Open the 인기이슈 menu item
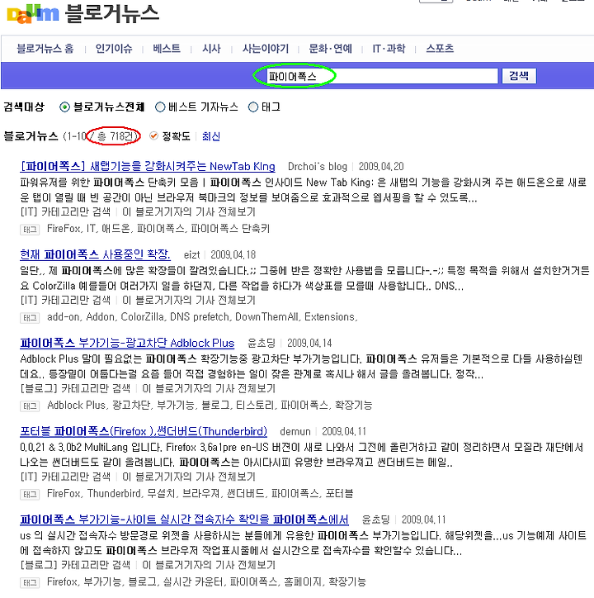This screenshot has width=594, height=598. click(114, 49)
